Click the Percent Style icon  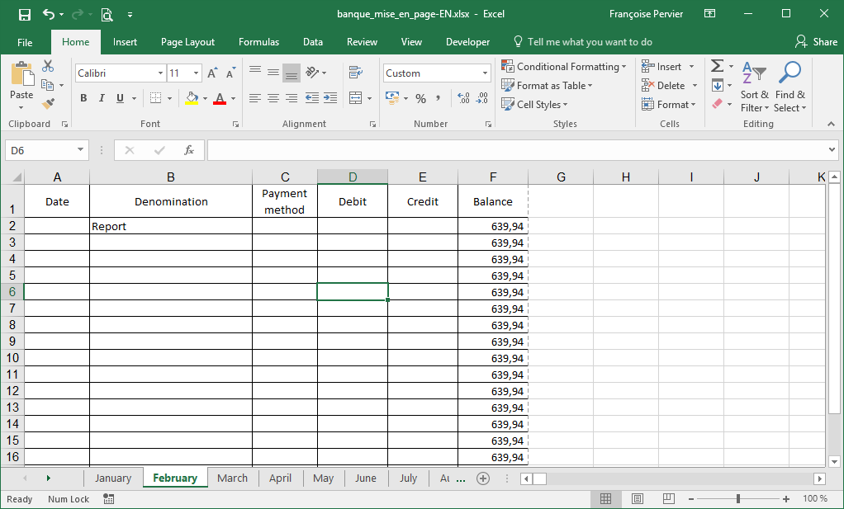pos(420,98)
